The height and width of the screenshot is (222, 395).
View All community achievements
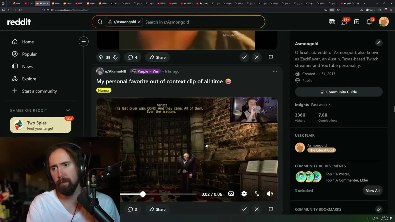(373, 191)
